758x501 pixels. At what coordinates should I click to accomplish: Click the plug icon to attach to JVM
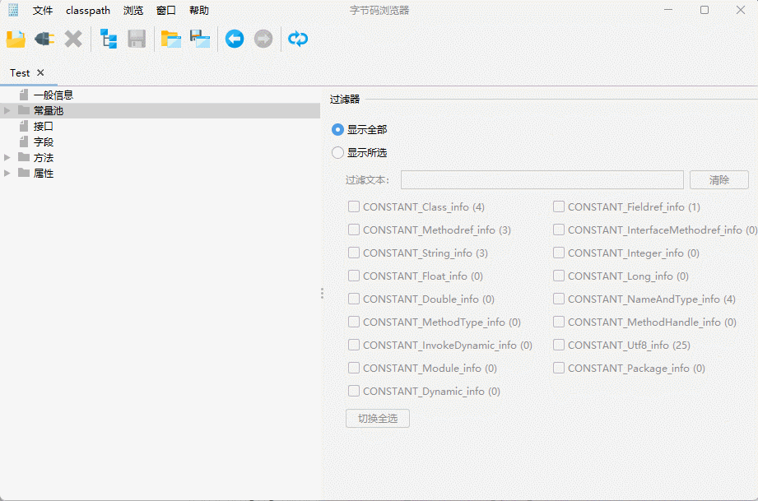44,39
